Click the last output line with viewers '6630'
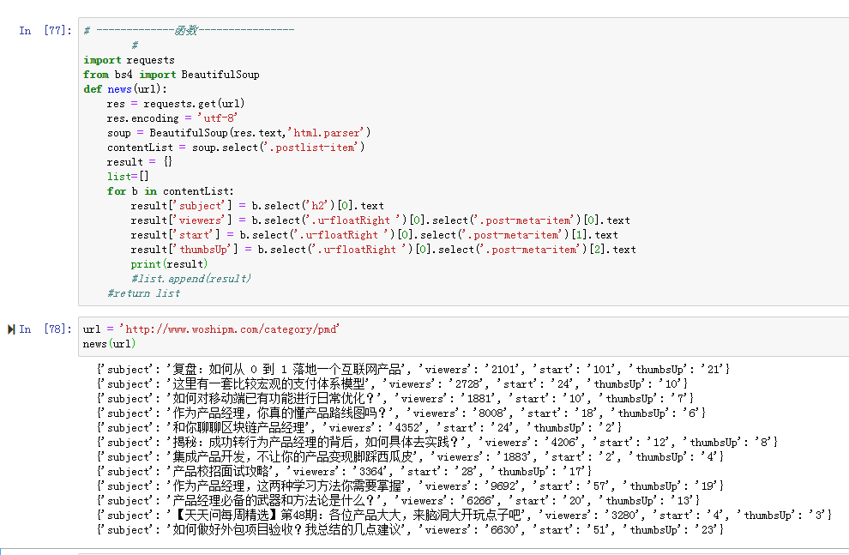Image resolution: width=849 pixels, height=555 pixels. (x=410, y=530)
